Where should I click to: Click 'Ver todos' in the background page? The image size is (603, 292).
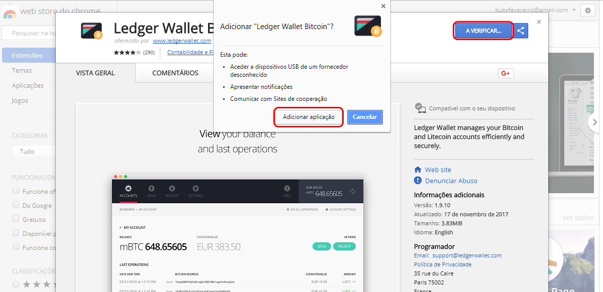(x=578, y=218)
